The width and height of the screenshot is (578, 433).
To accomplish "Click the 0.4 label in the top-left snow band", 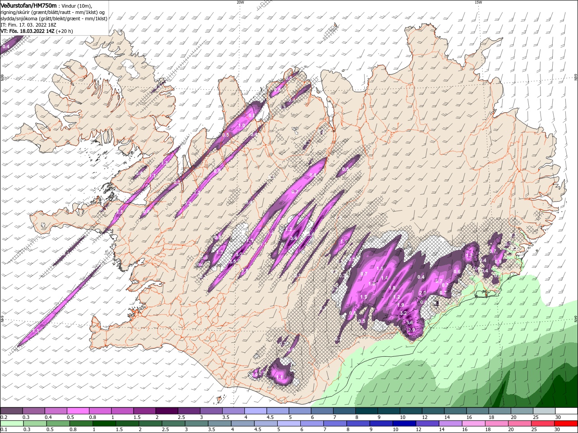I will [x=6, y=46].
